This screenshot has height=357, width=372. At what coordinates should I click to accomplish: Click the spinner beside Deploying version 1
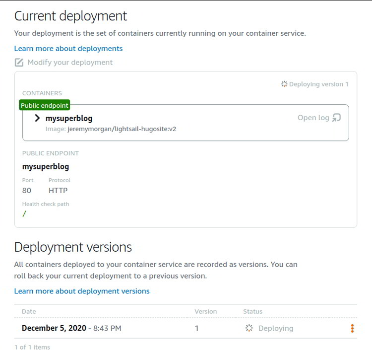tap(284, 84)
